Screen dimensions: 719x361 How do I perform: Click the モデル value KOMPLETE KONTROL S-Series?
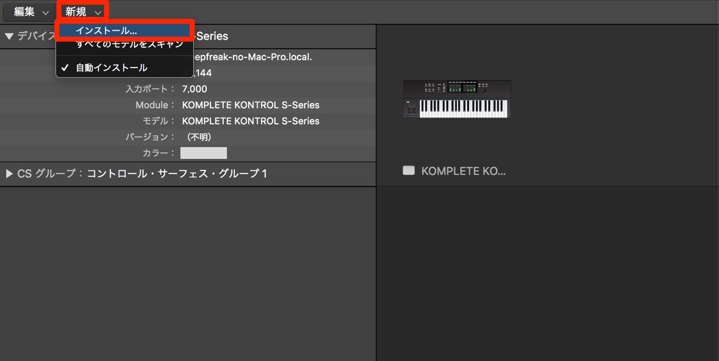click(251, 121)
